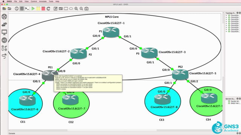Expand first node in Topology Summary
Image resolution: width=241 pixels, height=135 pixels.
226,15
